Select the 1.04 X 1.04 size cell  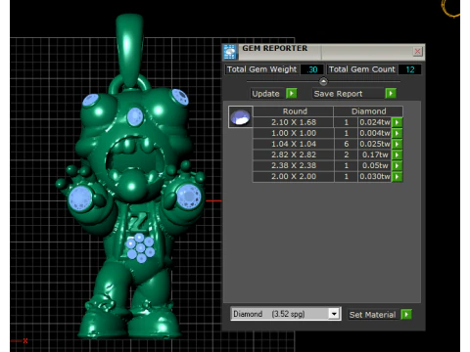point(294,144)
